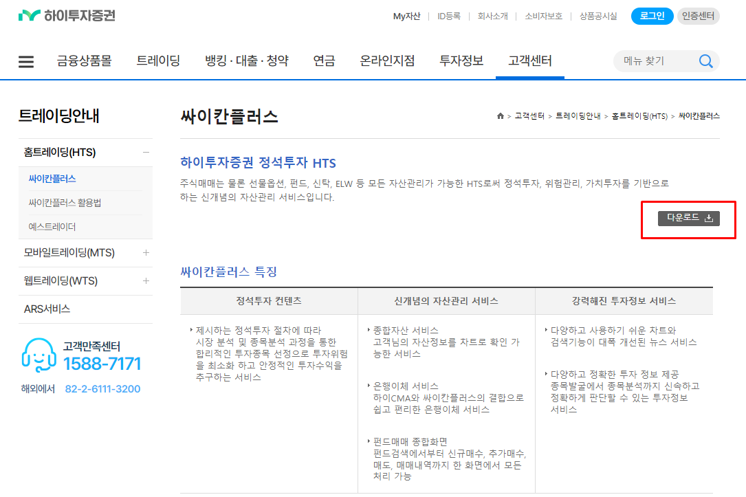Open the 상품공시실 link
The image size is (746, 497).
pos(598,16)
